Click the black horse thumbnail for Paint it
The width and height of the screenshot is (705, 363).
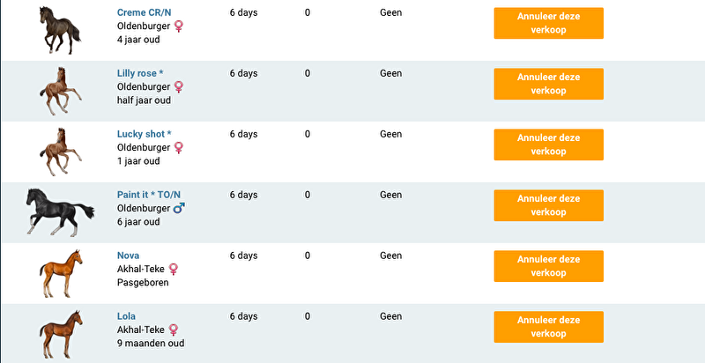60,211
